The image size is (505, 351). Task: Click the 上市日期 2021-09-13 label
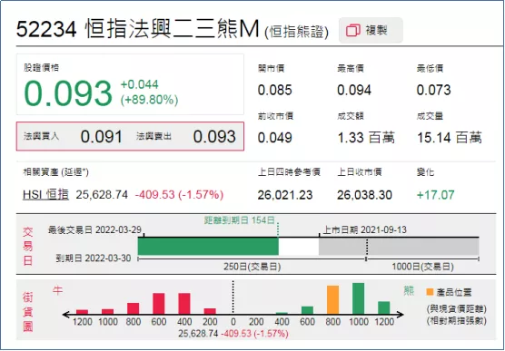[x=365, y=230]
